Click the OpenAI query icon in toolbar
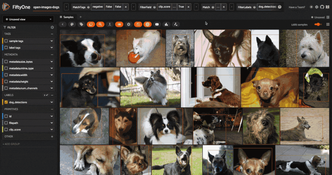 pyautogui.click(x=147, y=24)
